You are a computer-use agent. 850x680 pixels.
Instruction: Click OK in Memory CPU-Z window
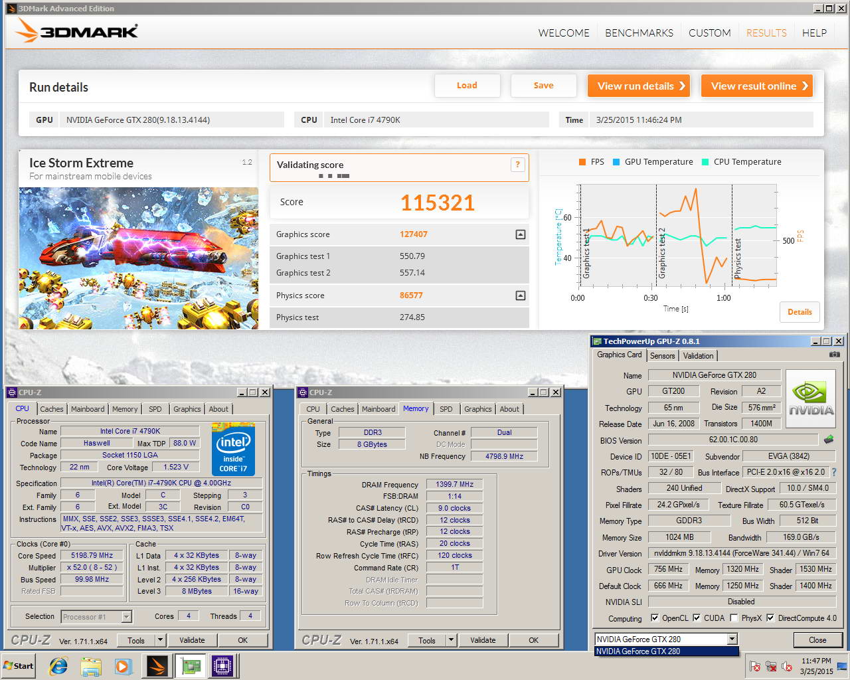[x=533, y=640]
